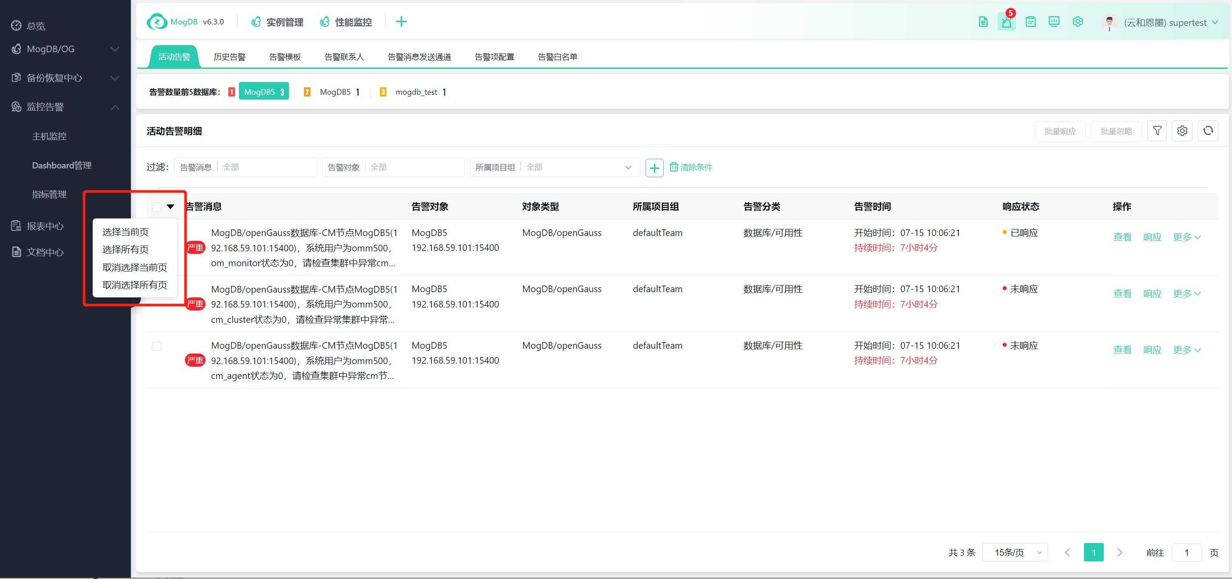Image resolution: width=1232 pixels, height=579 pixels.
Task: Open the supertest user dropdown
Action: 1215,22
